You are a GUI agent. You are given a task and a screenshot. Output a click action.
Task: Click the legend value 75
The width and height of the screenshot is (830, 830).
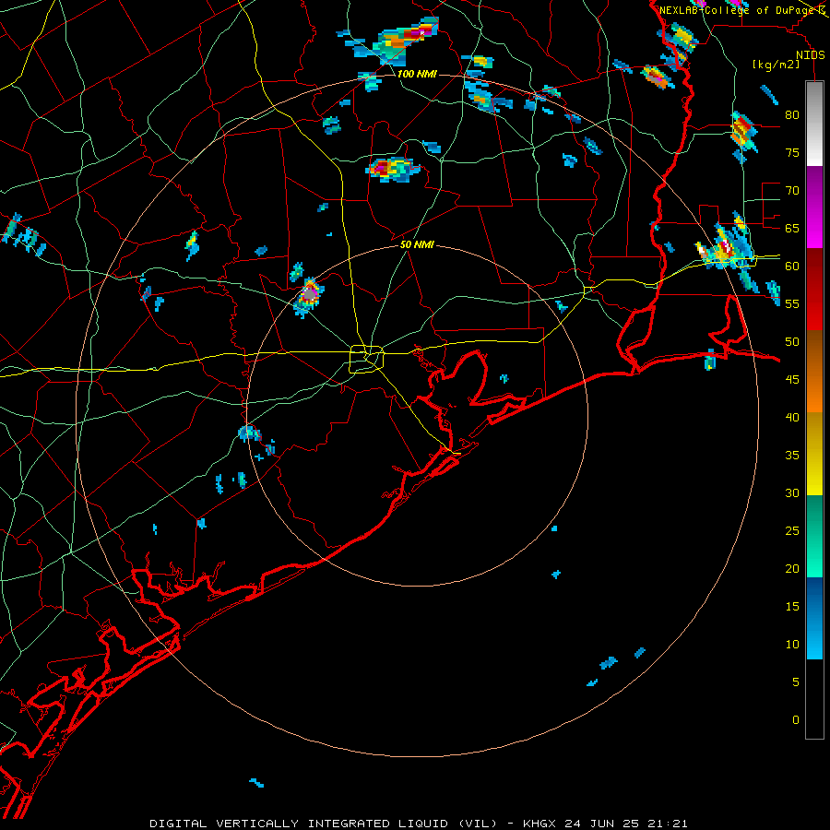click(792, 152)
